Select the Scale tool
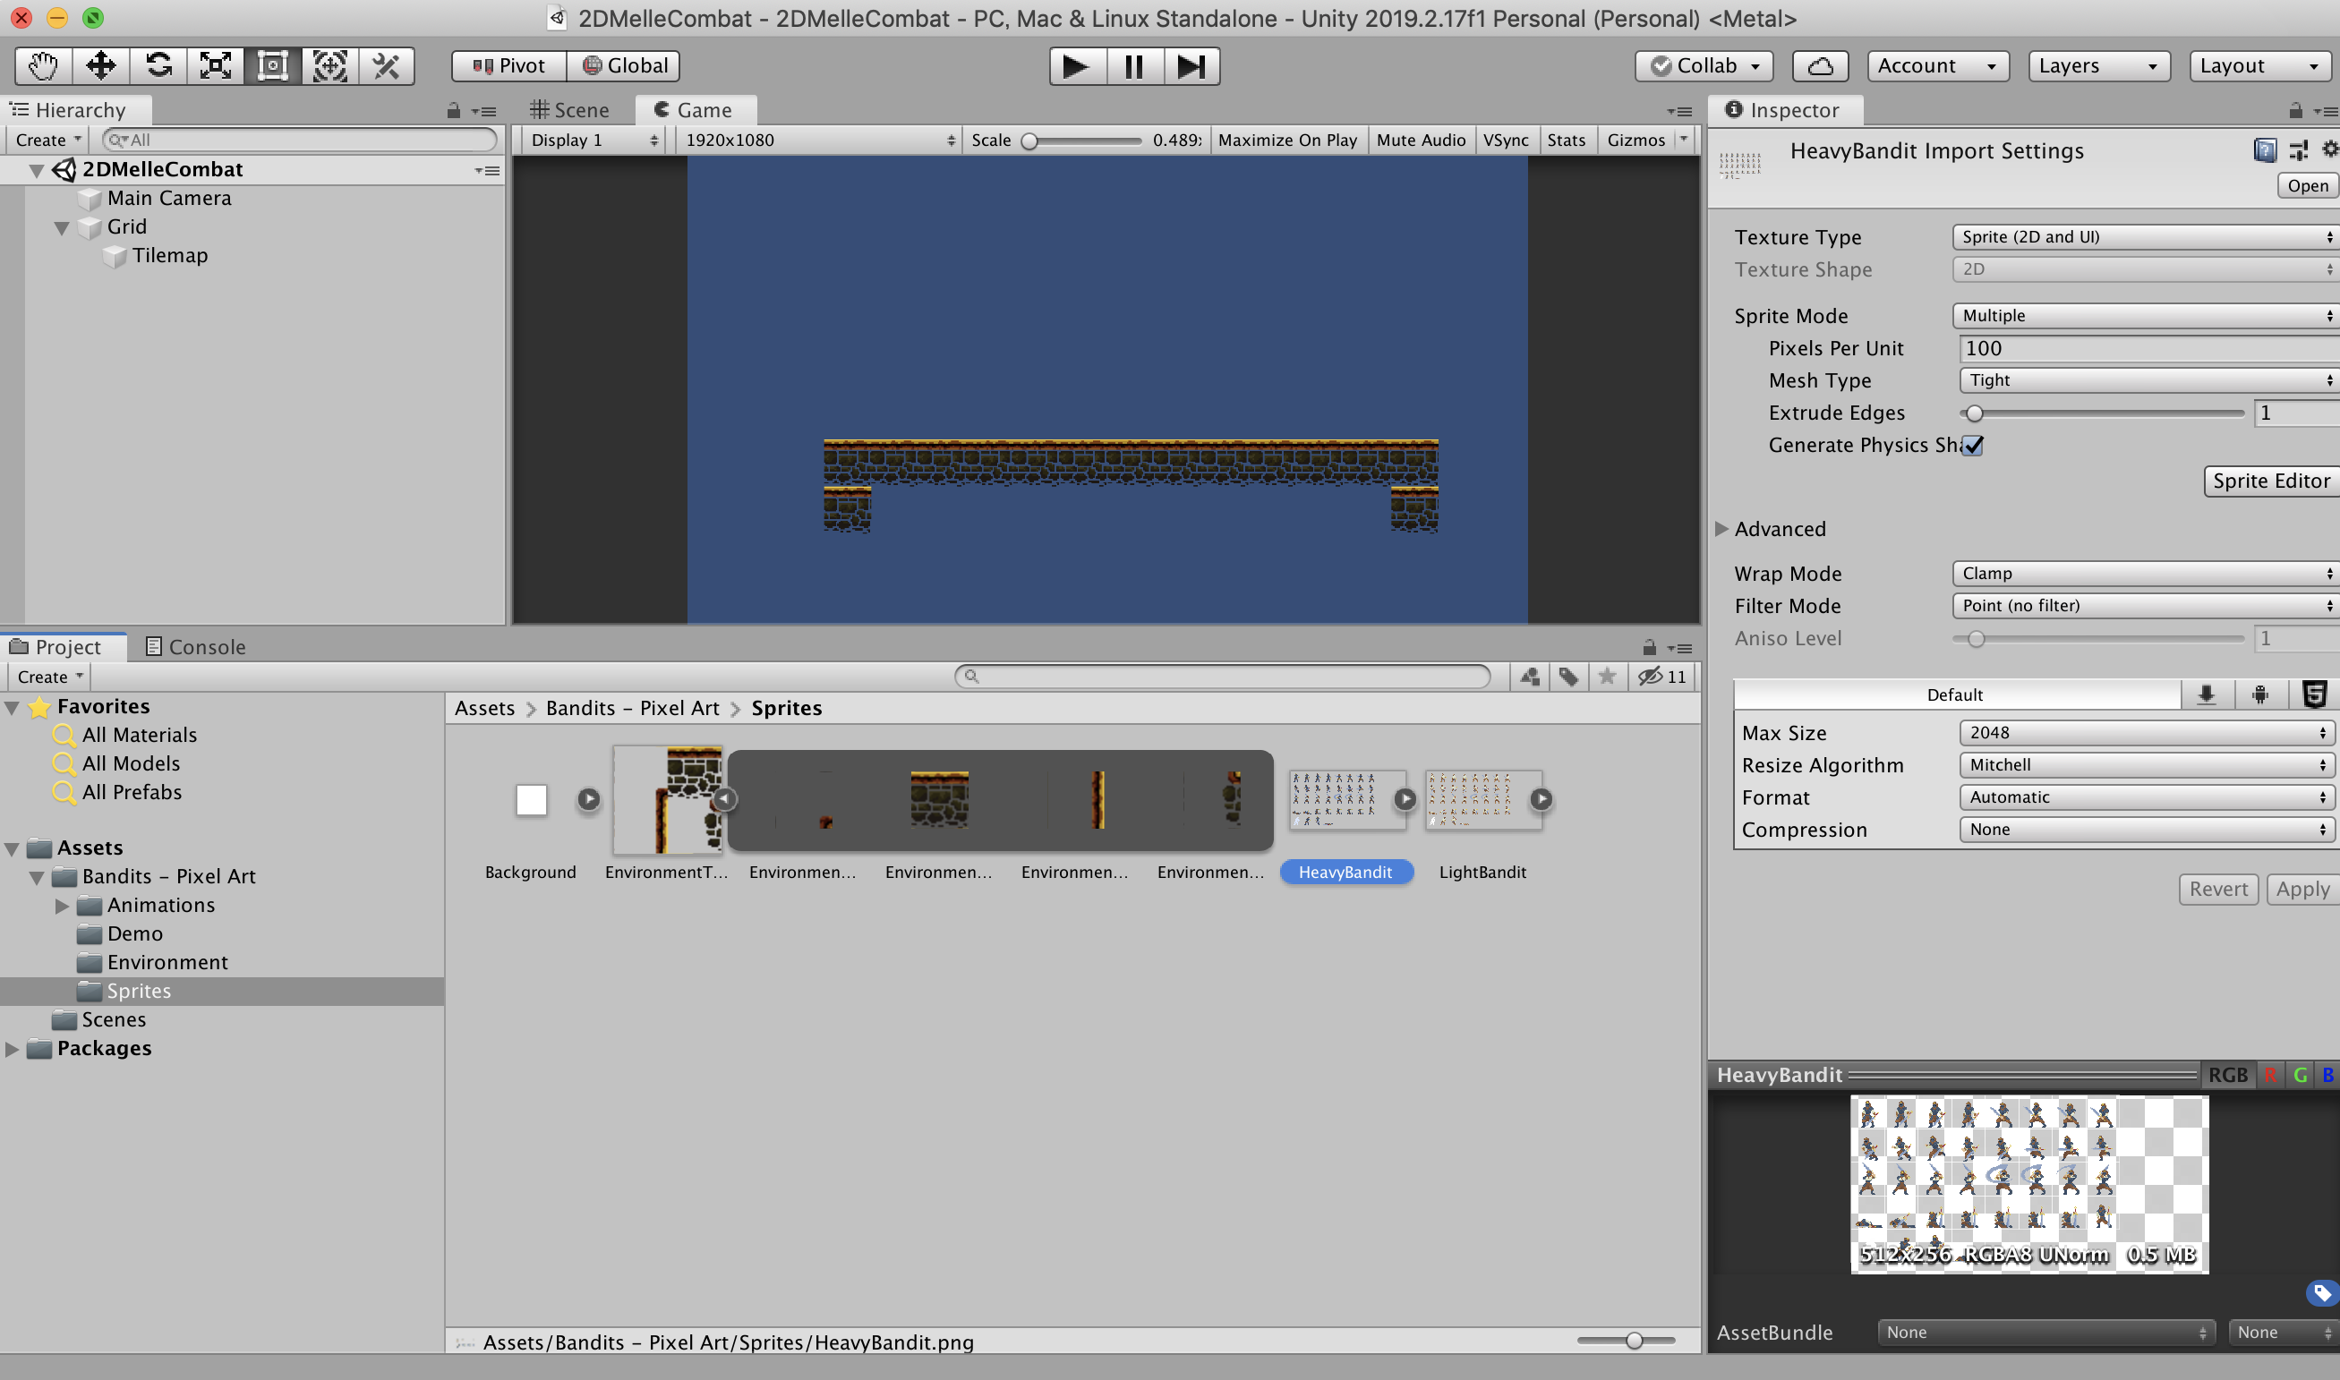The width and height of the screenshot is (2340, 1380). (216, 66)
